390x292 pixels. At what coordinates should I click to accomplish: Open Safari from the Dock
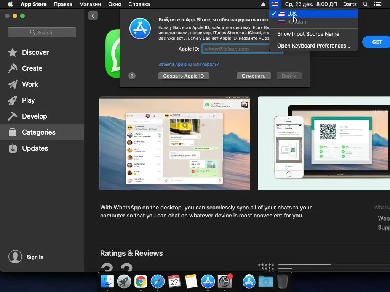click(157, 282)
